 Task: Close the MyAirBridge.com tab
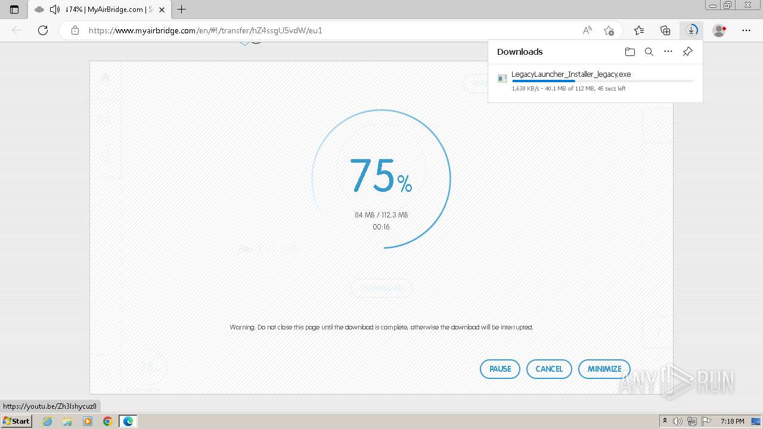[x=162, y=10]
